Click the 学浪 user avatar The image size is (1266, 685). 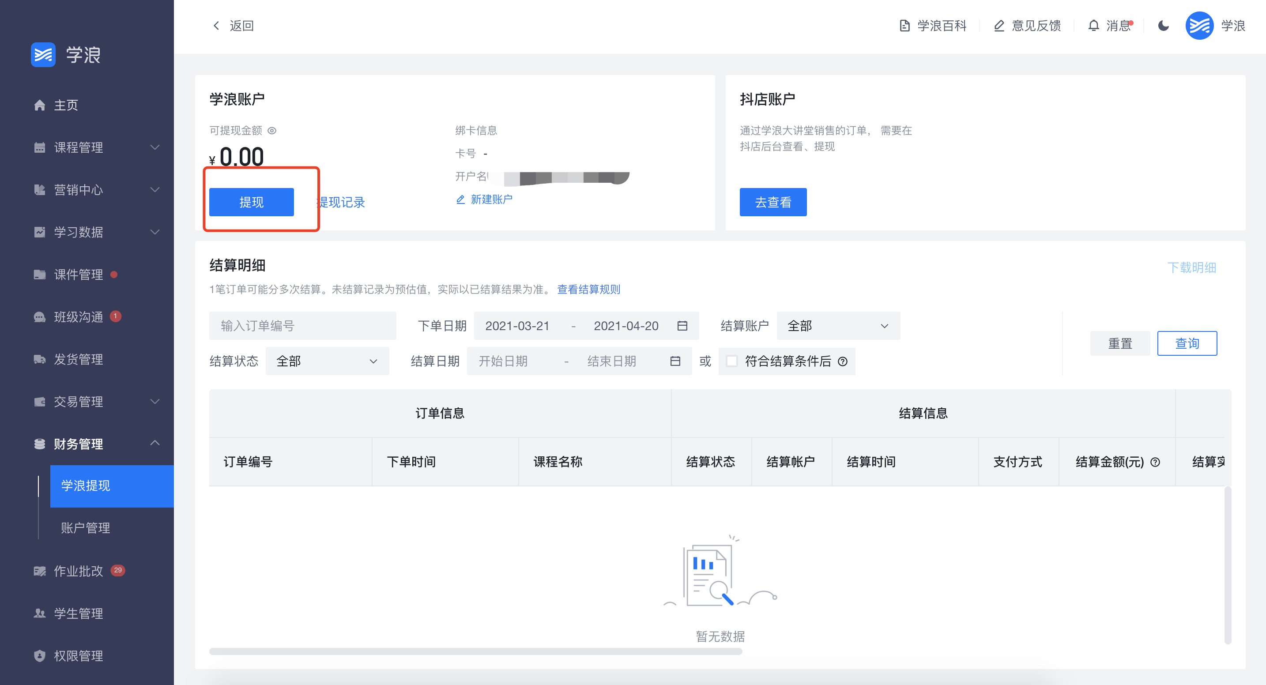[x=1199, y=26]
